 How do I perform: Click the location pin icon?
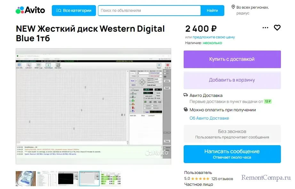(233, 7)
